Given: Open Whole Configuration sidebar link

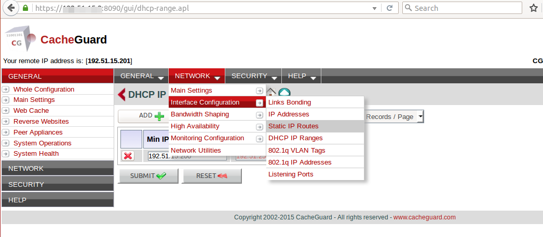Looking at the screenshot, I should coord(44,90).
